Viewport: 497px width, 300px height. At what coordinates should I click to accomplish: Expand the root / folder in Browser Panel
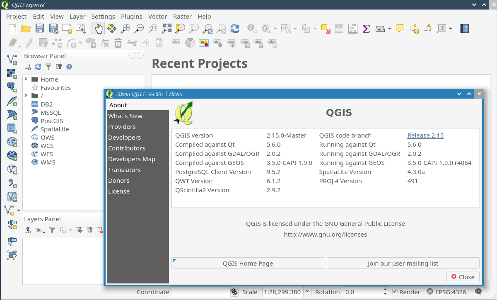point(26,96)
